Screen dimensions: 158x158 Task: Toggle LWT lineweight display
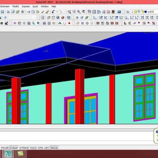[47, 148]
